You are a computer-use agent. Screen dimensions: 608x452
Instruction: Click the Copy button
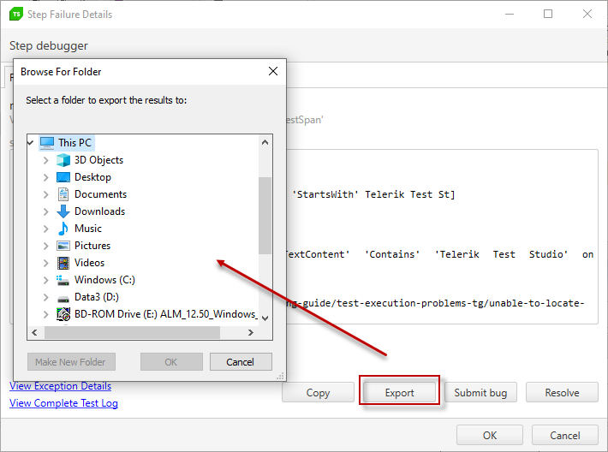coord(318,392)
